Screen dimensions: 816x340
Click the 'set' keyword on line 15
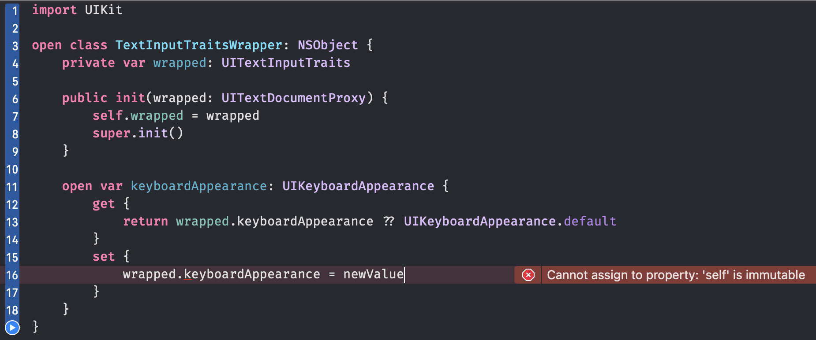tap(104, 257)
